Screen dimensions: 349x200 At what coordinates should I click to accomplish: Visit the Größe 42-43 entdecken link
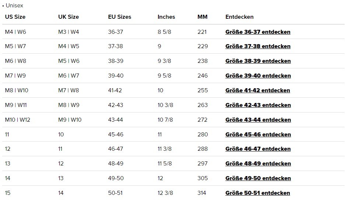click(x=258, y=105)
